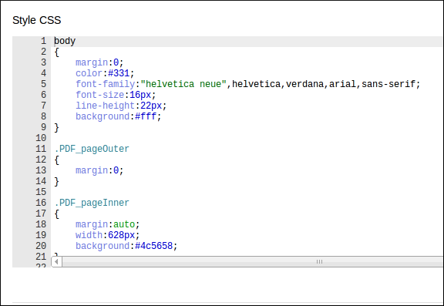Screen dimensions: 444x306
Task: Click line number 20 in gutter
Action: coord(41,246)
